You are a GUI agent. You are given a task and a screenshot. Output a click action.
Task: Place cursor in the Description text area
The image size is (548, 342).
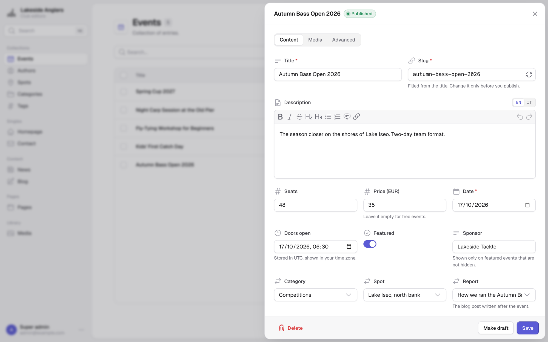(405, 151)
